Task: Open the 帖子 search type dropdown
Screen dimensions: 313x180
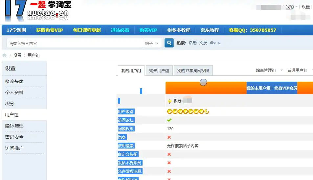Action: coord(152,43)
